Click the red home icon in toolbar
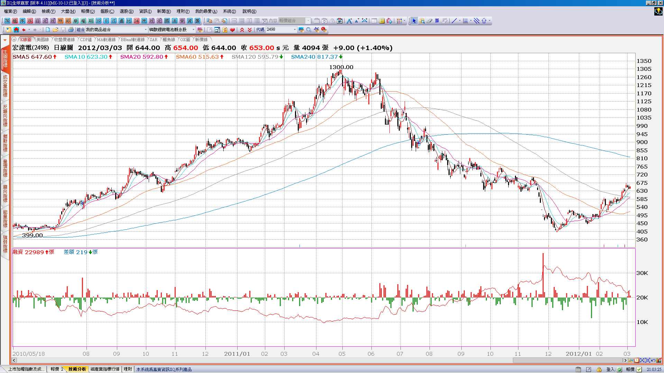This screenshot has width=664, height=373. pyautogui.click(x=16, y=30)
